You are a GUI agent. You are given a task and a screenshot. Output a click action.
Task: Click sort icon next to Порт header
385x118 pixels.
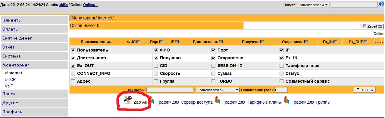[x=161, y=42]
